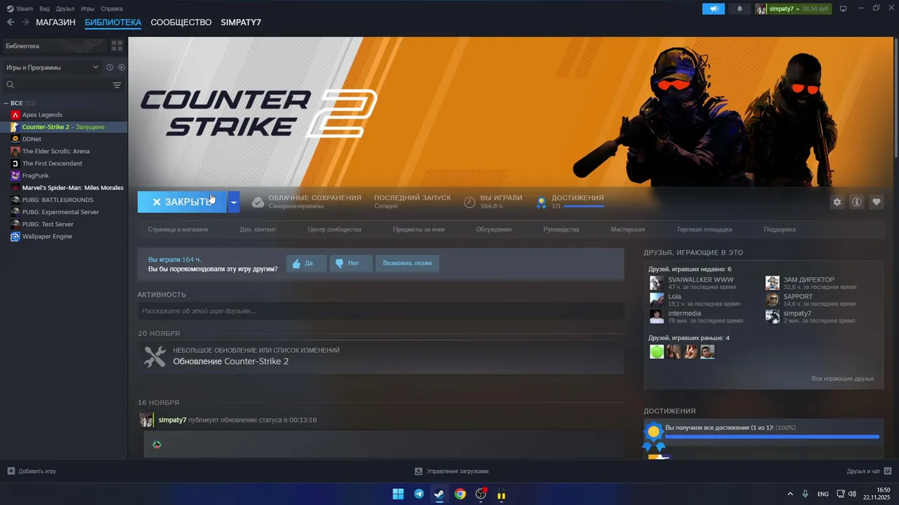
Task: Open the Вид menu
Action: 44,8
